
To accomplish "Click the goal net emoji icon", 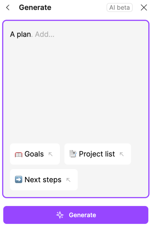I will (19, 154).
